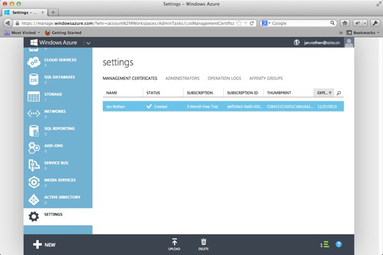Open Active Directory diamond icon
This screenshot has width=383, height=255.
point(34,200)
